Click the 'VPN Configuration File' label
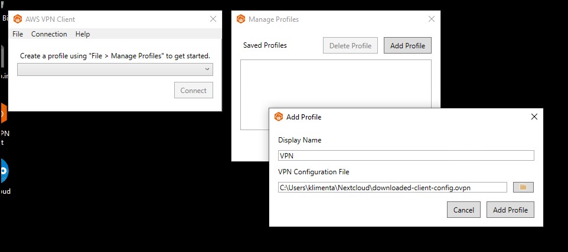The image size is (568, 252). pyautogui.click(x=314, y=172)
